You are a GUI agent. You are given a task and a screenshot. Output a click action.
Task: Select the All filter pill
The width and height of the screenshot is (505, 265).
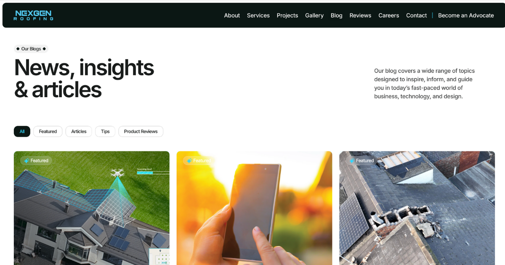(x=22, y=132)
